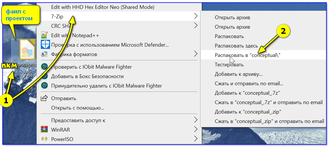Click Тестировать in the 7-Zip submenu

(229, 65)
